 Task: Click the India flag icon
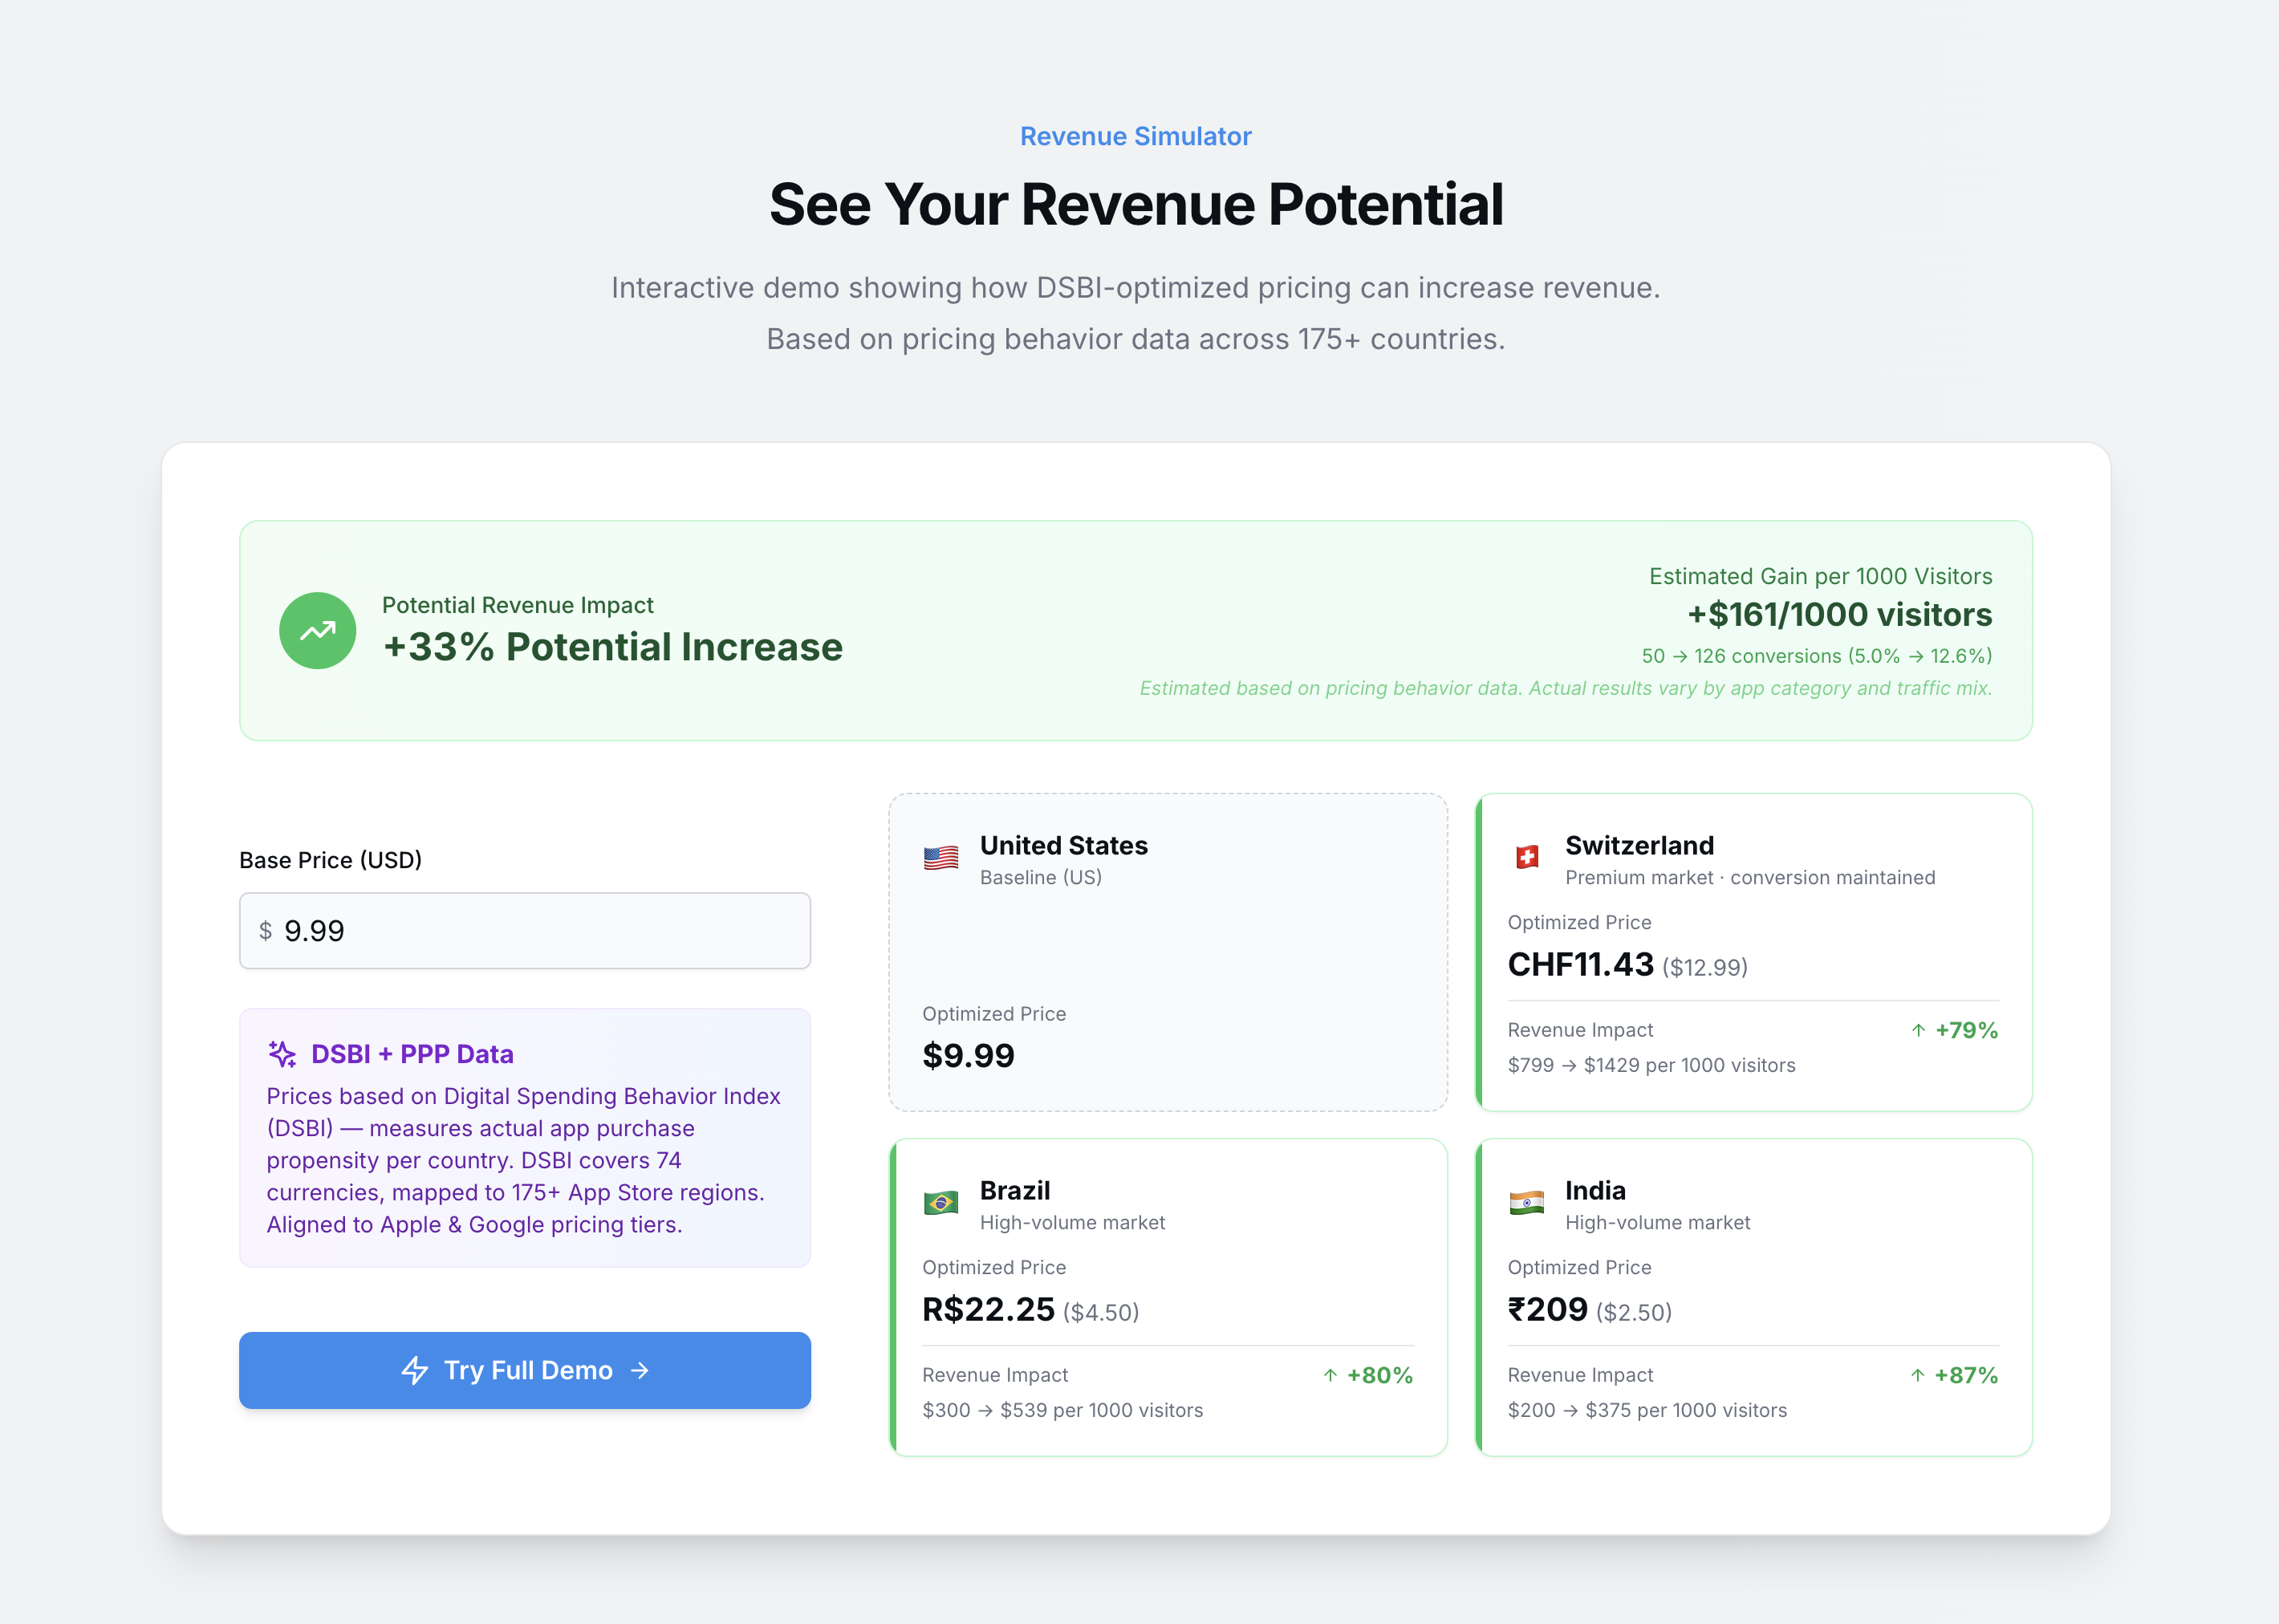[1526, 1203]
